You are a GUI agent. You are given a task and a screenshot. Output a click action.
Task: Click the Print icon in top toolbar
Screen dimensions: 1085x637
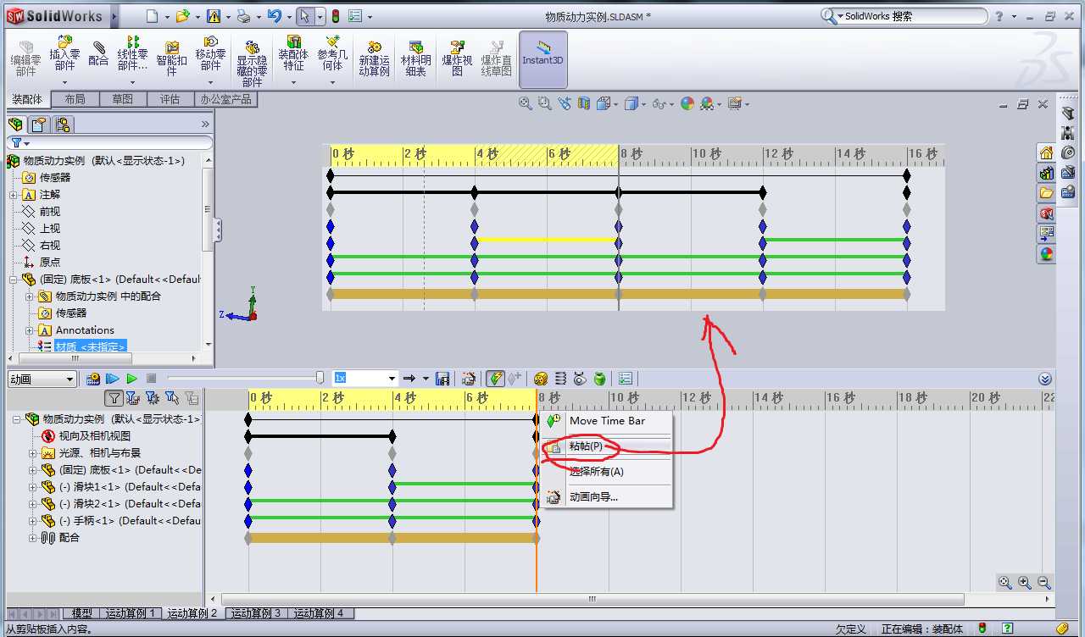[243, 16]
